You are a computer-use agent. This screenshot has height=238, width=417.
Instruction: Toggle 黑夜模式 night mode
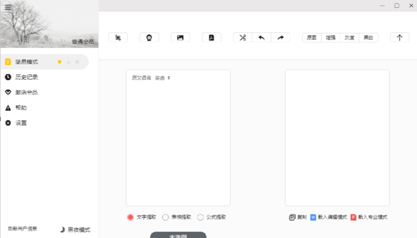[75, 229]
